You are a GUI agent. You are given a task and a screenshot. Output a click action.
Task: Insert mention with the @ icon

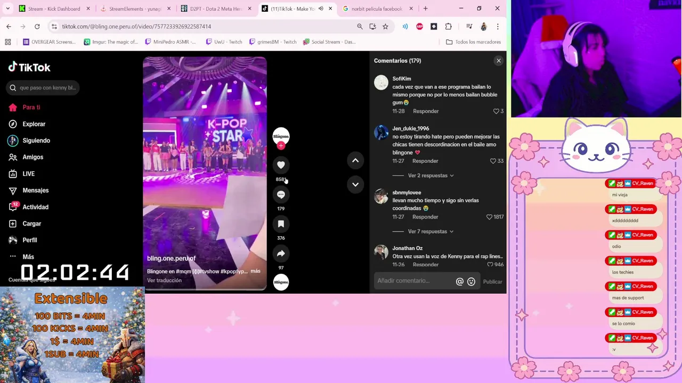[x=459, y=281]
